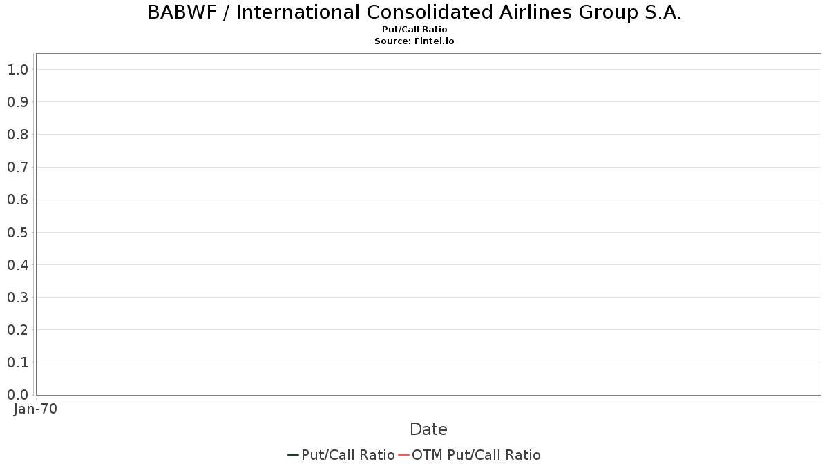
Task: Click the 0.1 y-axis tick label
Action: point(18,362)
